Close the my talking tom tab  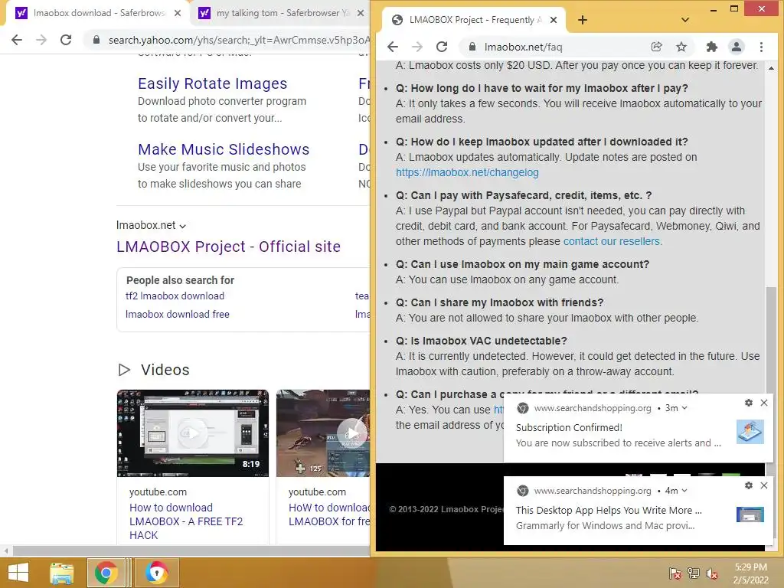[361, 13]
